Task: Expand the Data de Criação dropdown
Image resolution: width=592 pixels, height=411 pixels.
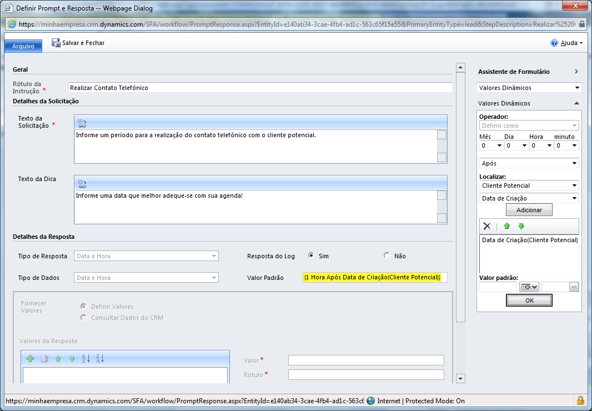Action: click(529, 198)
